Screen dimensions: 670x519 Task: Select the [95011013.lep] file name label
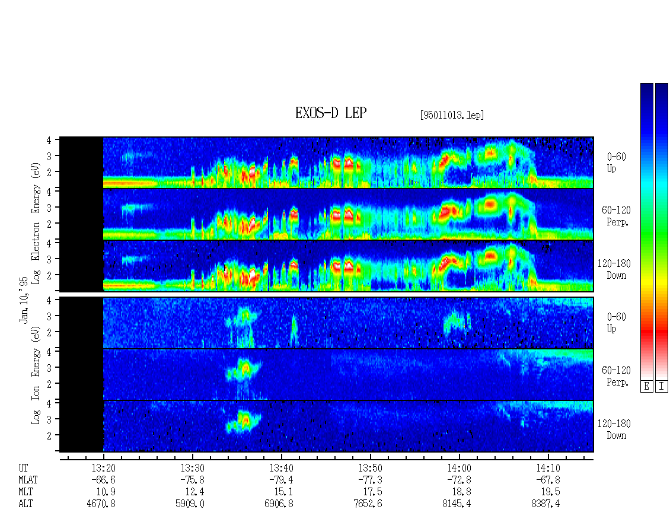(x=452, y=115)
